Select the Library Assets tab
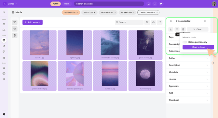This screenshot has width=218, height=118. 71,12
